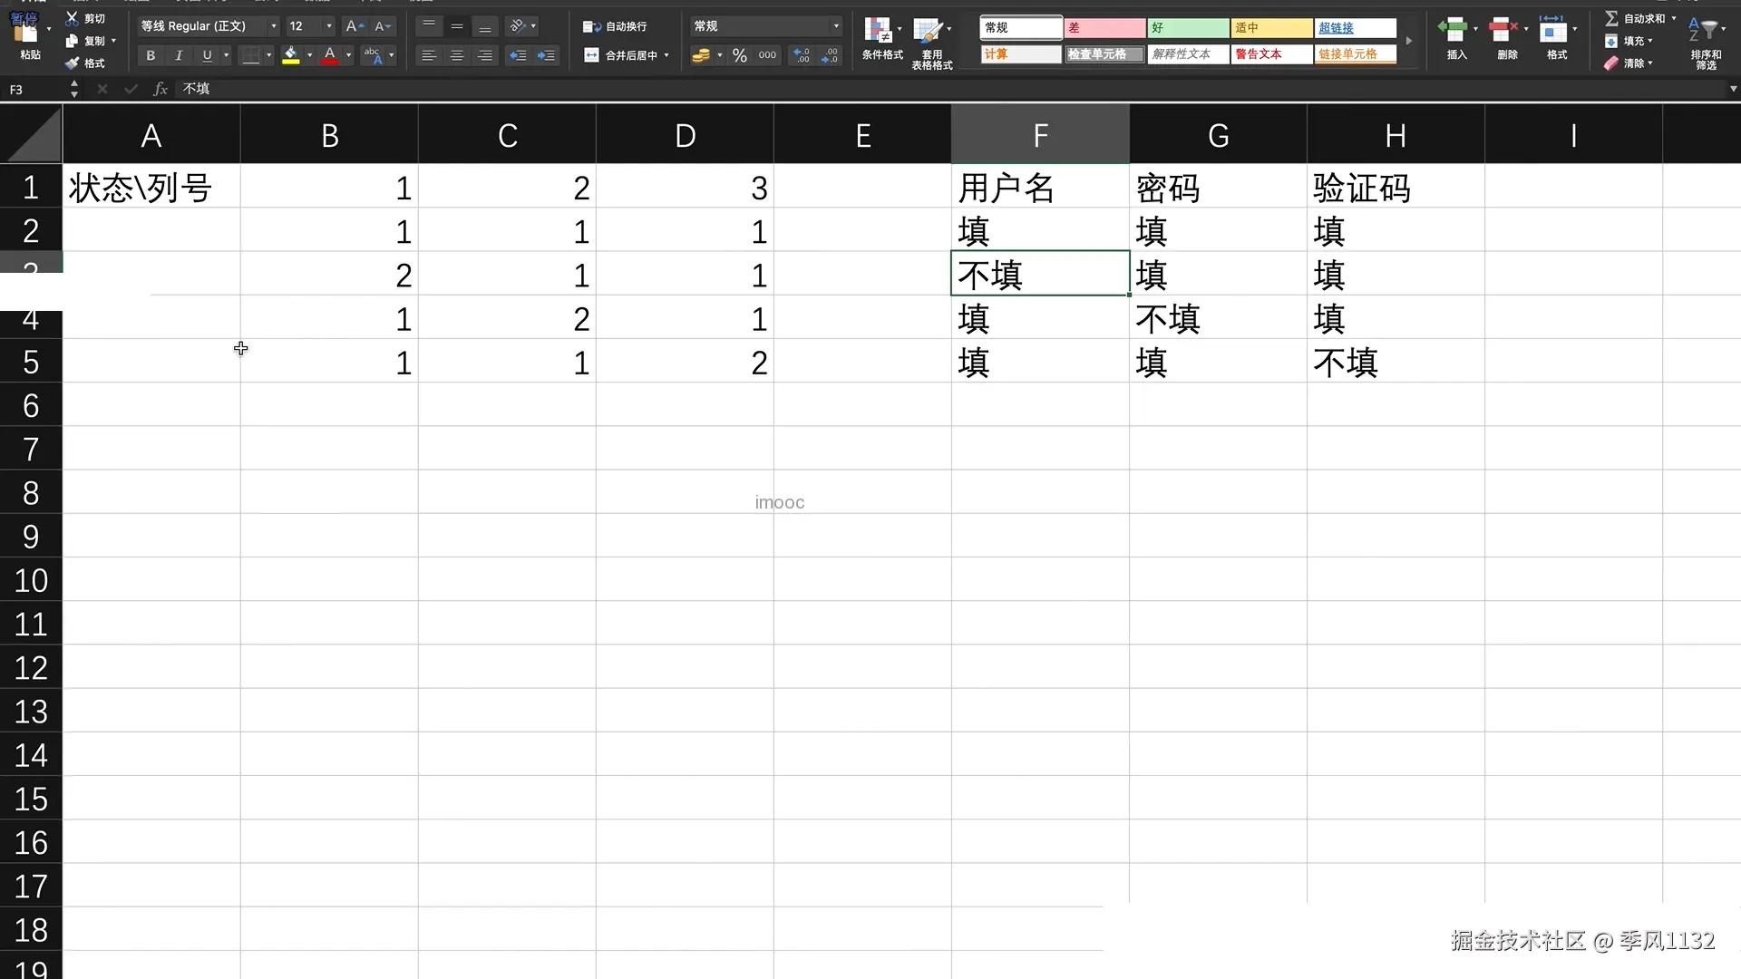Toggle Bold formatting
Image resolution: width=1741 pixels, height=979 pixels.
pyautogui.click(x=151, y=56)
